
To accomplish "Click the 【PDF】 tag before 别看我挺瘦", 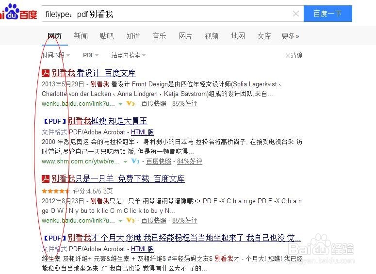I will (55, 121).
